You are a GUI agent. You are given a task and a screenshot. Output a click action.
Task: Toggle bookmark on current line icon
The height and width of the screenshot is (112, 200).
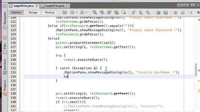pos(148,12)
